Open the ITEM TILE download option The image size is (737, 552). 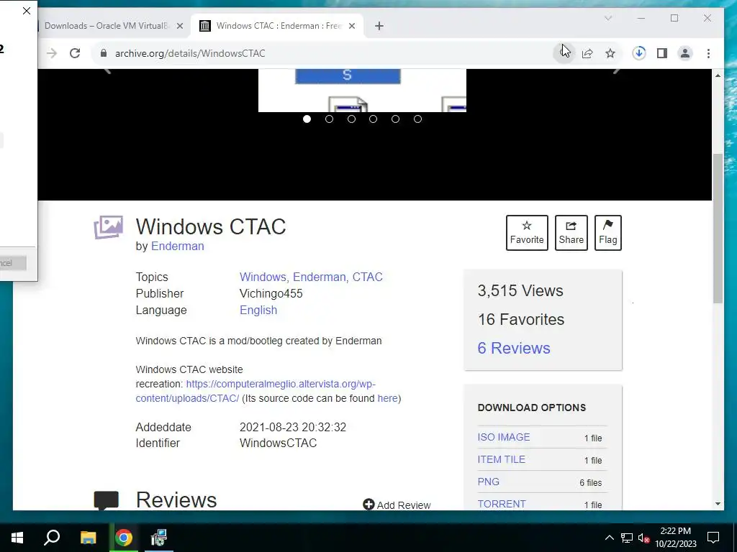[501, 459]
